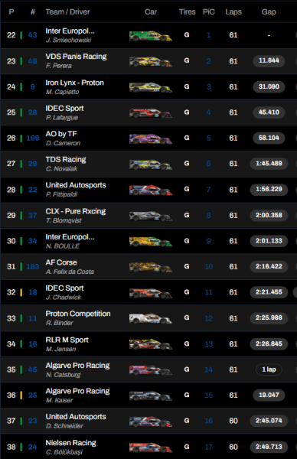The width and height of the screenshot is (297, 459).
Task: Click the Algarve Pro Racing #25 car image
Action: coord(151,396)
